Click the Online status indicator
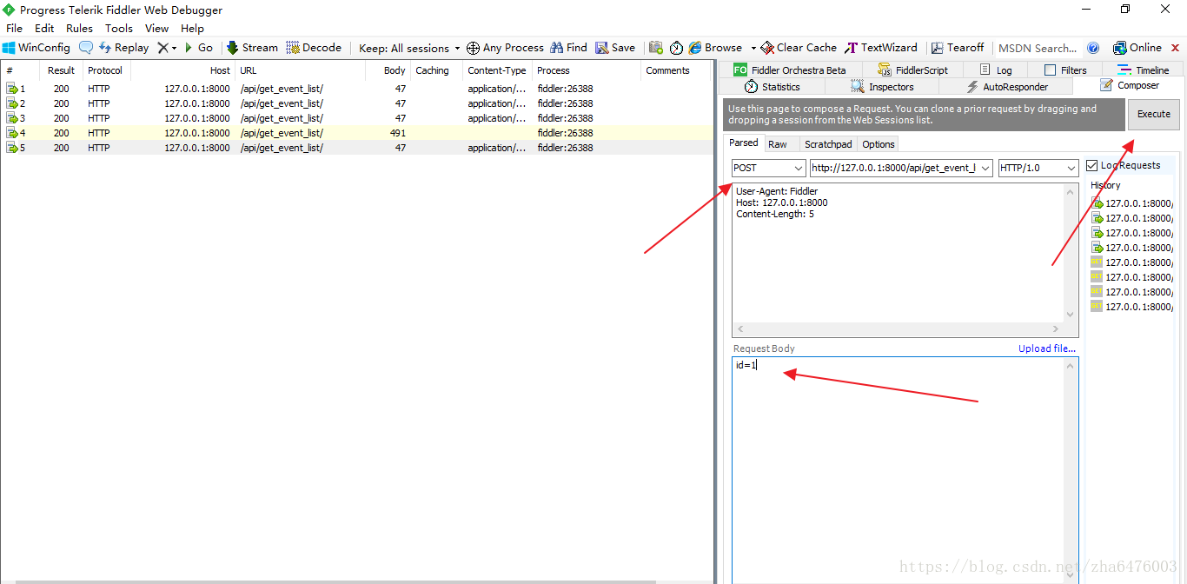Image resolution: width=1187 pixels, height=584 pixels. pos(1137,48)
